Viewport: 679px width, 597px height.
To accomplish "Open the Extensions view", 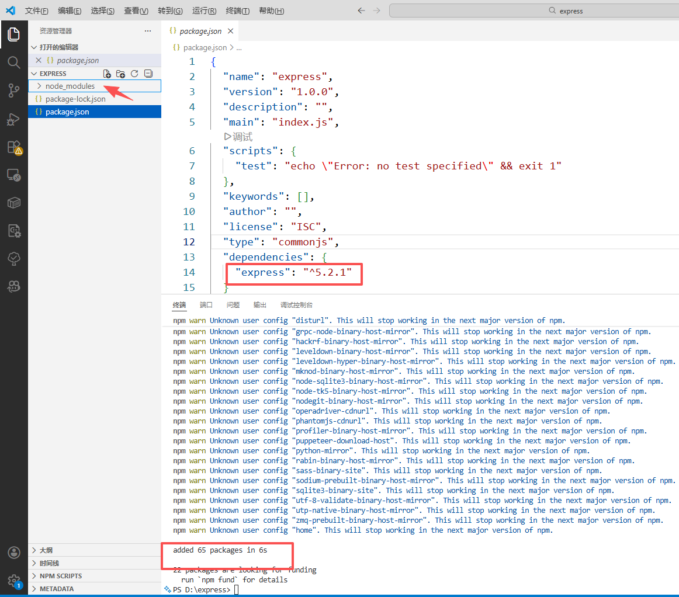I will [13, 147].
